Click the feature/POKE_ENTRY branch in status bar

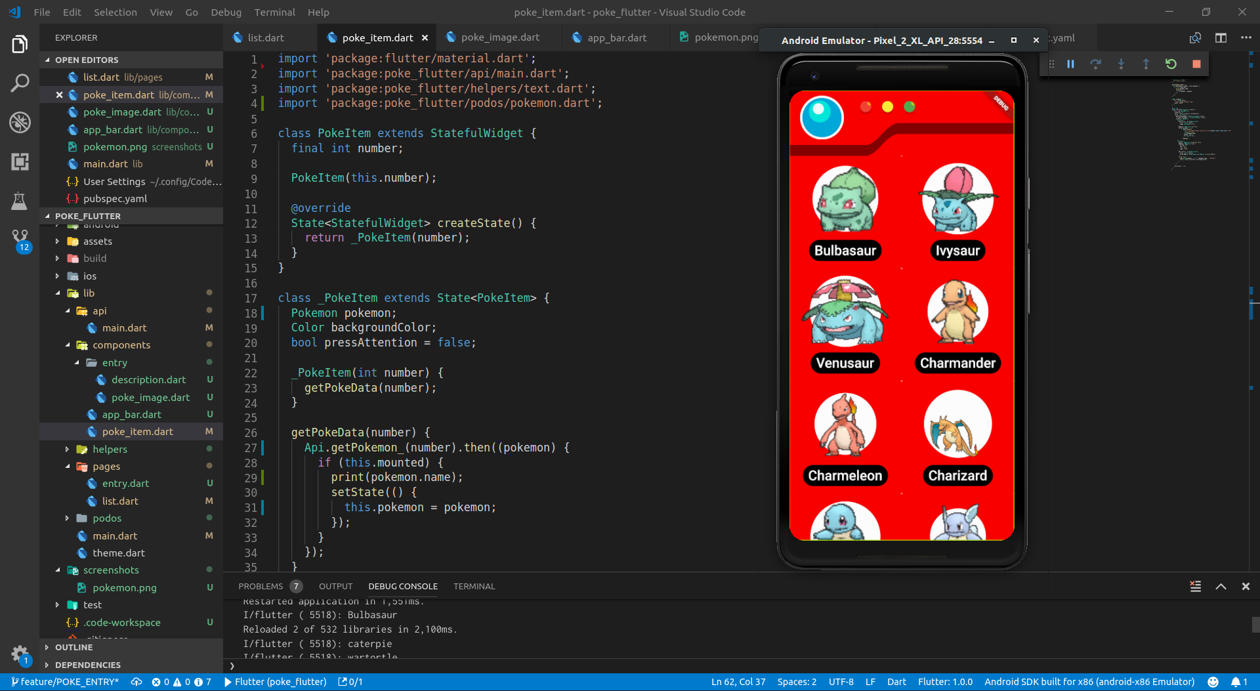65,682
